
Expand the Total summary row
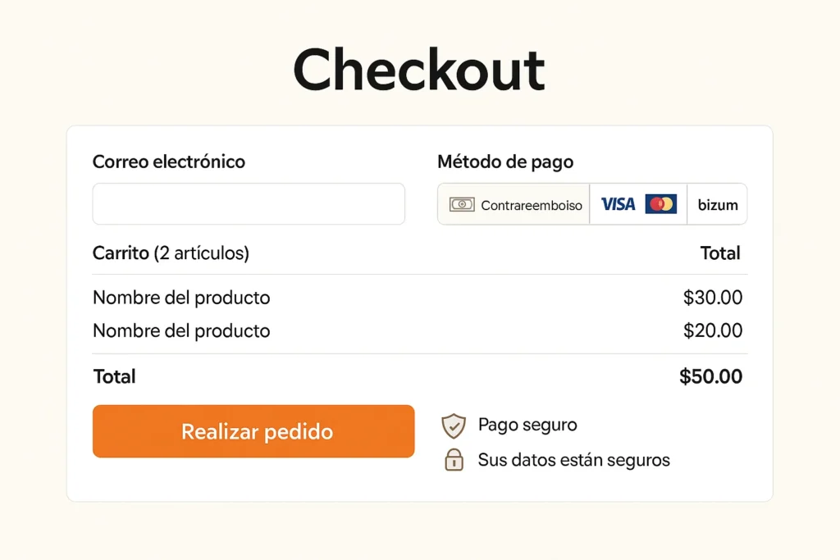point(114,376)
